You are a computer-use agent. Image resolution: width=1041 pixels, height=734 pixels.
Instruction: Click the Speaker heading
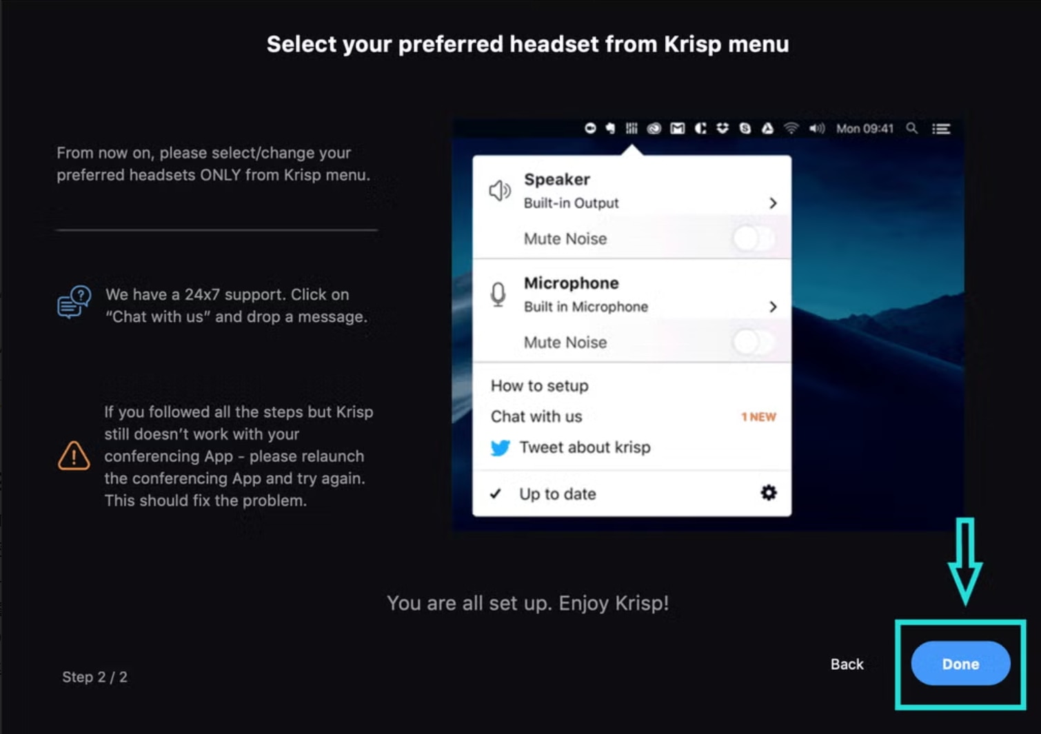(x=557, y=179)
